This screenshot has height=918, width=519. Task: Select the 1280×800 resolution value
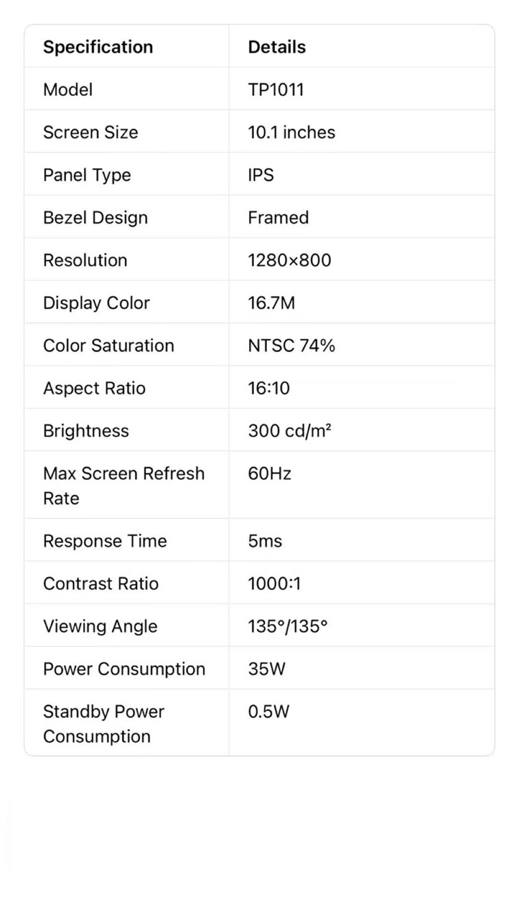[289, 260]
